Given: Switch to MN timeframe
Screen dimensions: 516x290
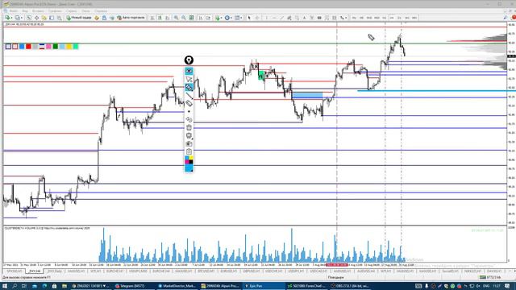Looking at the screenshot, I should [x=414, y=18].
